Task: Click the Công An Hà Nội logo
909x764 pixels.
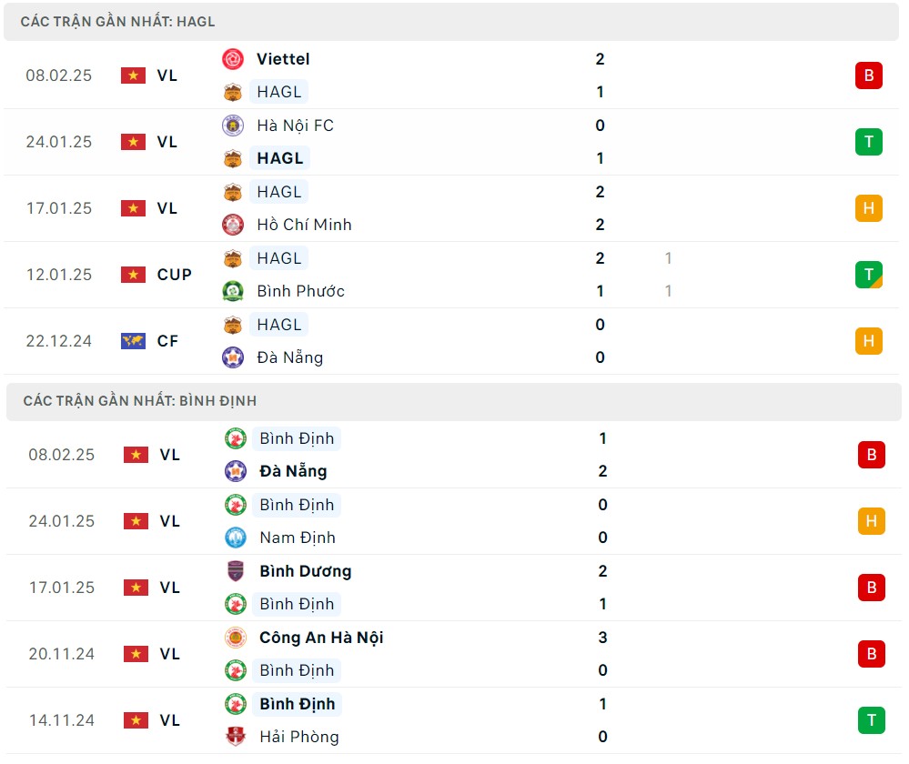Action: point(236,638)
